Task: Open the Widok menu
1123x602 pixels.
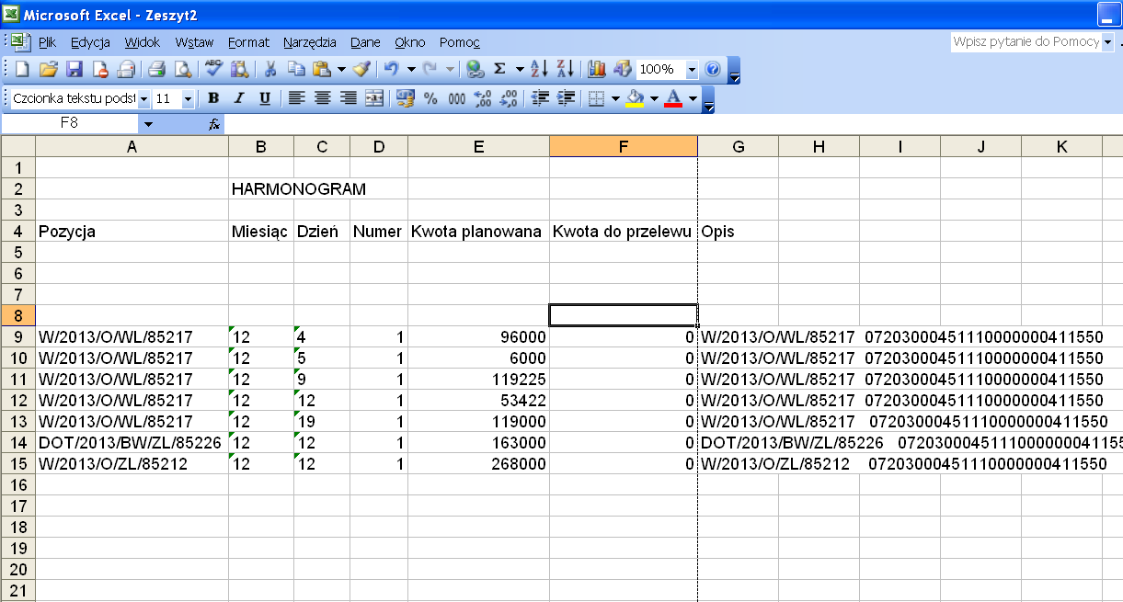Action: pos(143,42)
